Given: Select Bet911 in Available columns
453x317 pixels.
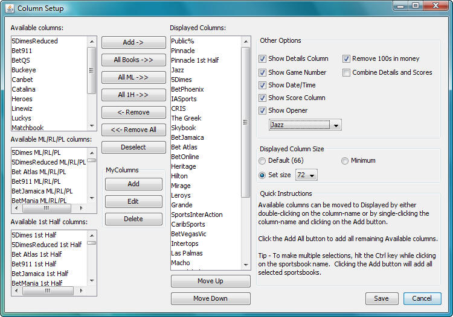Looking at the screenshot, I should tap(49, 51).
